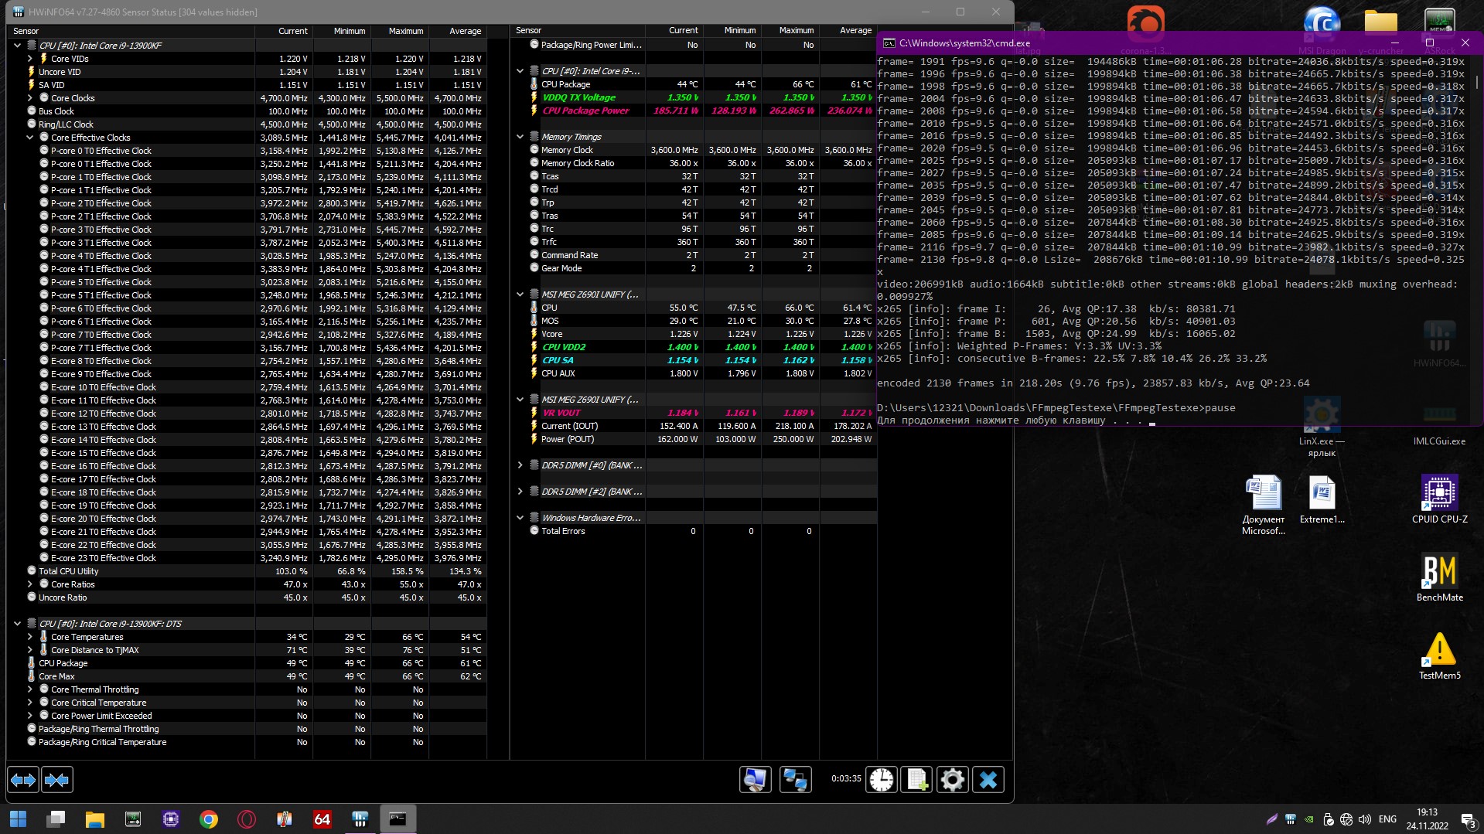This screenshot has height=834, width=1484.
Task: Open Opera browser from the taskbar
Action: [x=247, y=819]
